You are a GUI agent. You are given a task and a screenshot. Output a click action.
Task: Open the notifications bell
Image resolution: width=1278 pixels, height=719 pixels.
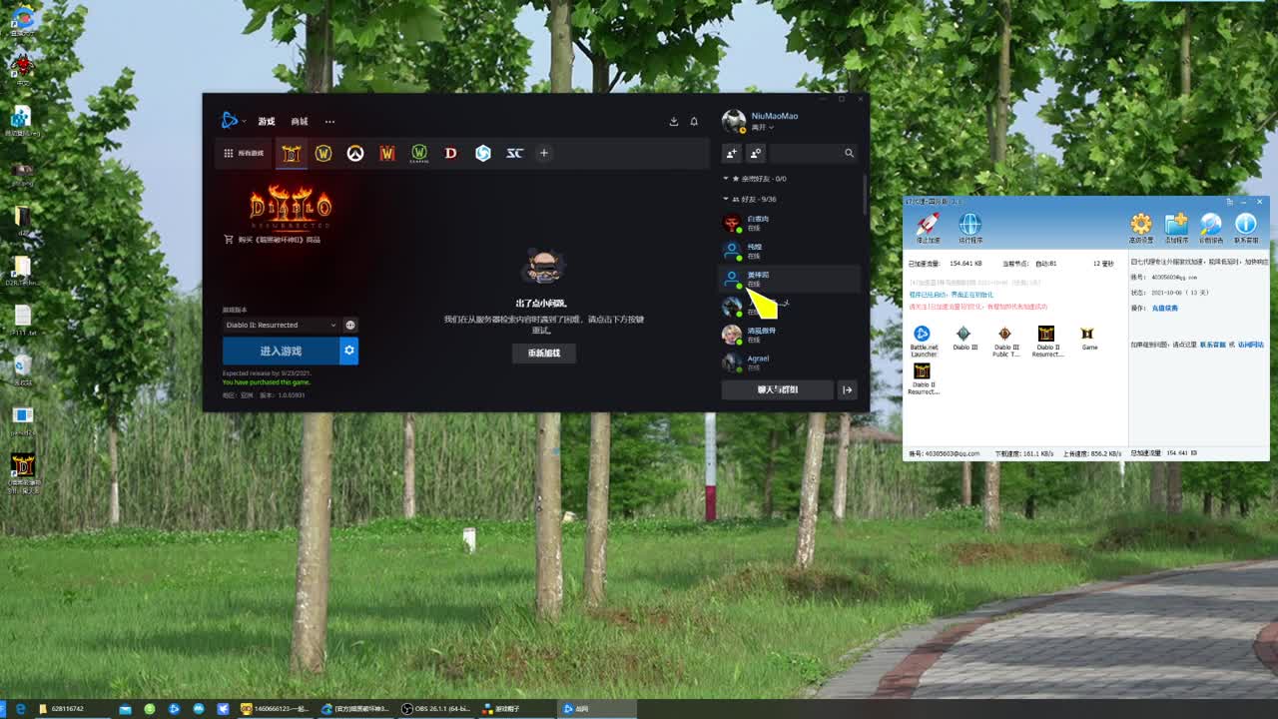pyautogui.click(x=694, y=121)
